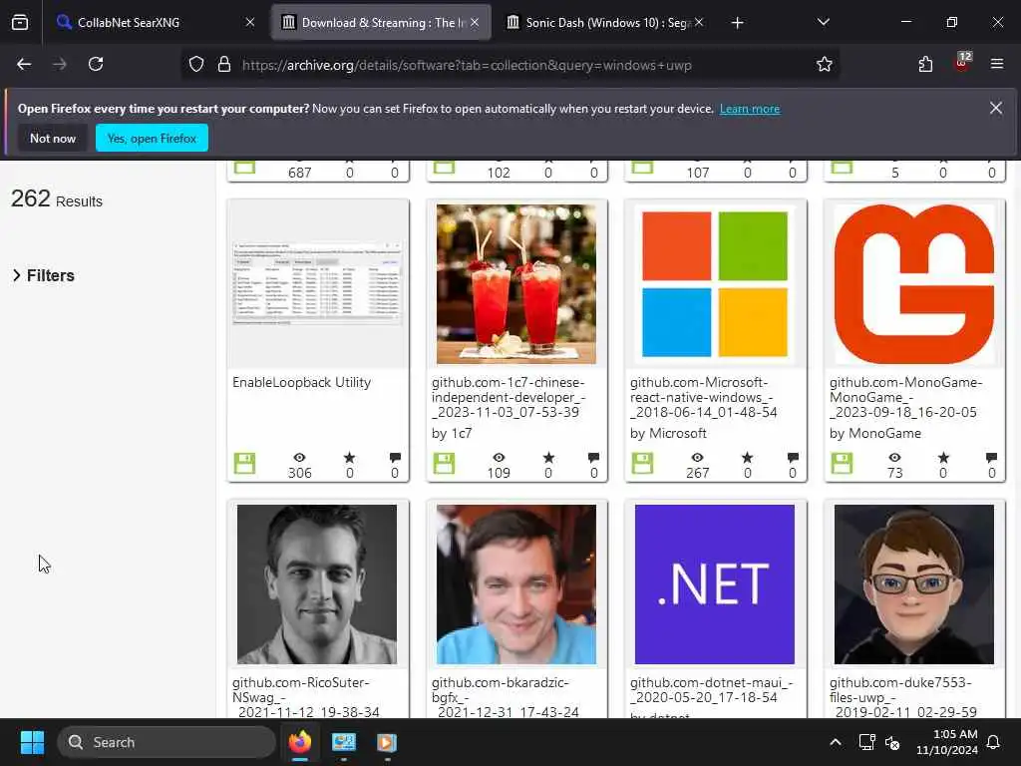
Task: Click views eye icon on MonoGame card
Action: click(x=895, y=457)
